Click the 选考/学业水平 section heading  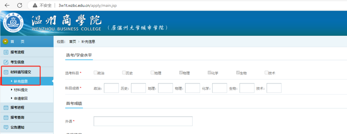[79, 55]
